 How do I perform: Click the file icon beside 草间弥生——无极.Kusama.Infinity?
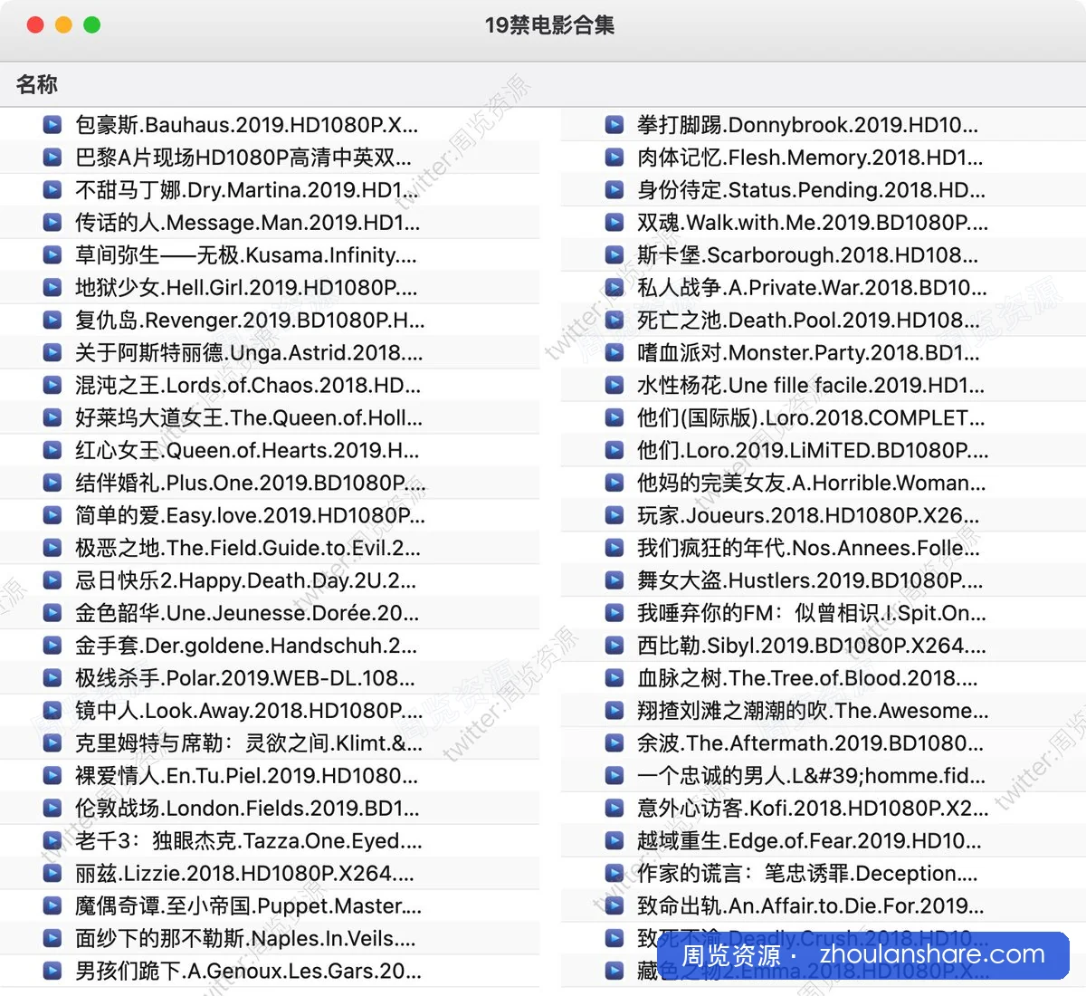tap(52, 255)
